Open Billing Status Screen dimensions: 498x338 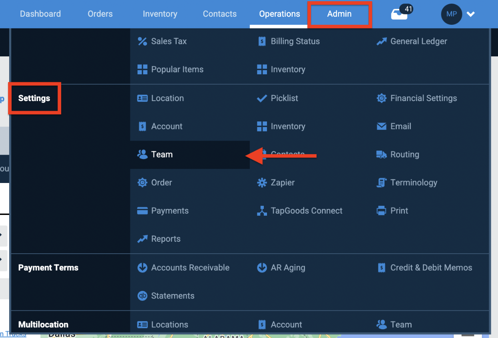(x=295, y=41)
